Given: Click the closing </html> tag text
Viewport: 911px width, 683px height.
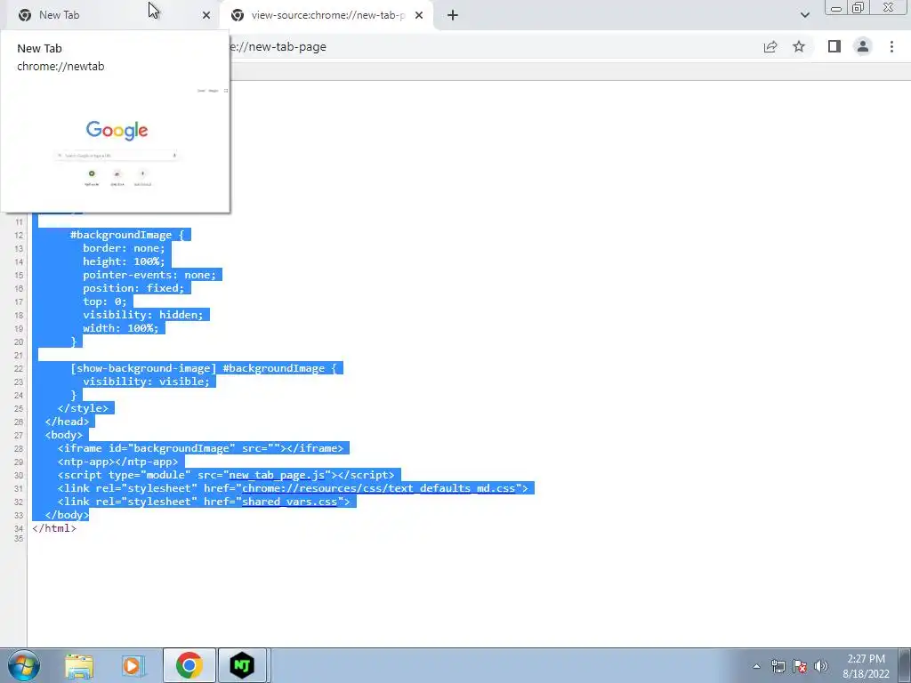Looking at the screenshot, I should [54, 528].
